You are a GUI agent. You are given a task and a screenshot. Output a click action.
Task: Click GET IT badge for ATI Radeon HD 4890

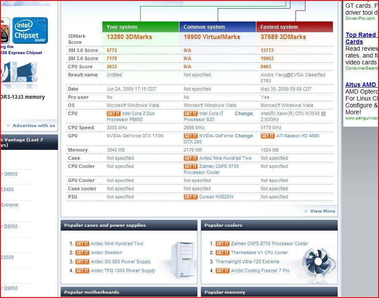point(268,136)
